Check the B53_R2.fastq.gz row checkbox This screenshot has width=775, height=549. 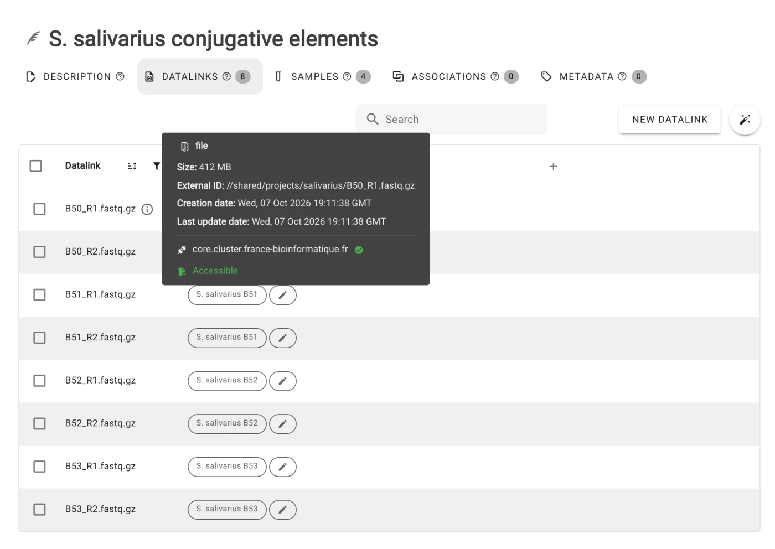[x=39, y=510]
